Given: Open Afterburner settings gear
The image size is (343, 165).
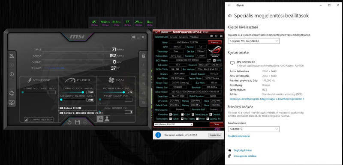Looking at the screenshot, I should tap(12, 93).
